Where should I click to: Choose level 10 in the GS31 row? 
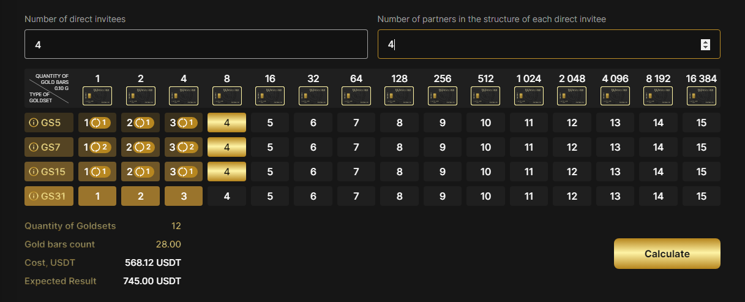(485, 197)
